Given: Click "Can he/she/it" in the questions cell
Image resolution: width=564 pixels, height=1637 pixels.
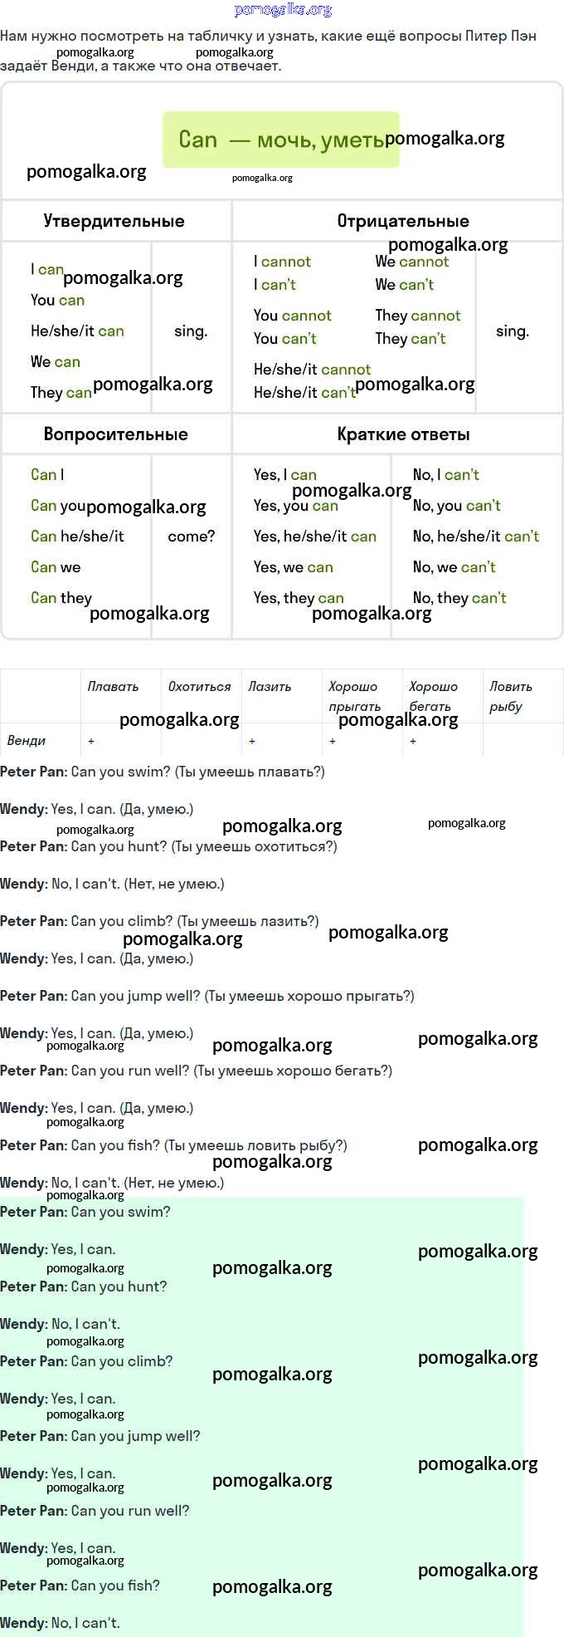Looking at the screenshot, I should (77, 537).
